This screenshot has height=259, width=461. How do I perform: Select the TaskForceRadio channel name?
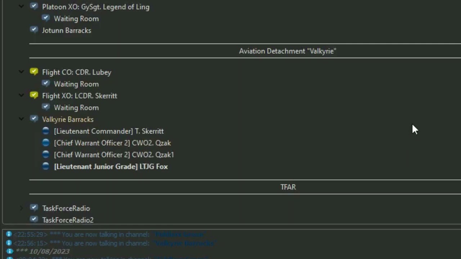(66, 208)
